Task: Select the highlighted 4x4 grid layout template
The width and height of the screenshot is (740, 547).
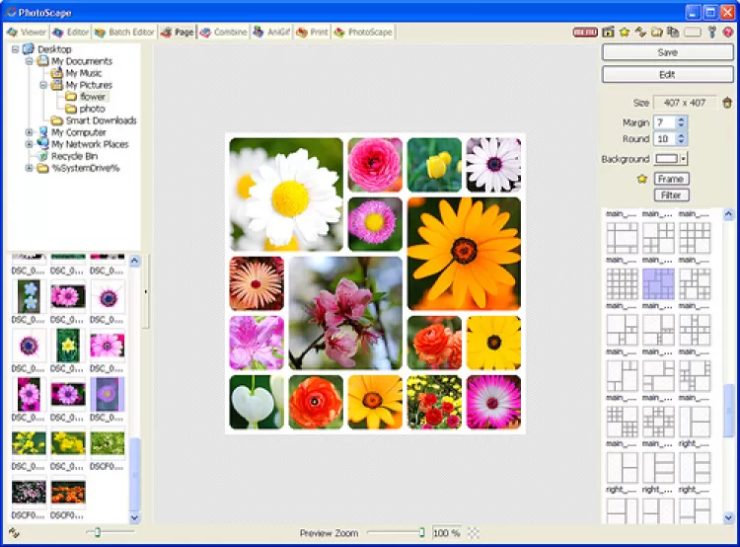Action: click(x=658, y=283)
